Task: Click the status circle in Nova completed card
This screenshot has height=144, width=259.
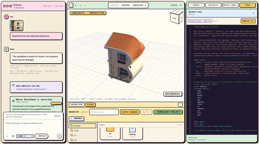Action: [x=13, y=85]
